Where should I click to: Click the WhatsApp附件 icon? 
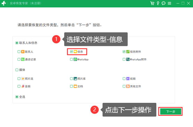point(128,60)
